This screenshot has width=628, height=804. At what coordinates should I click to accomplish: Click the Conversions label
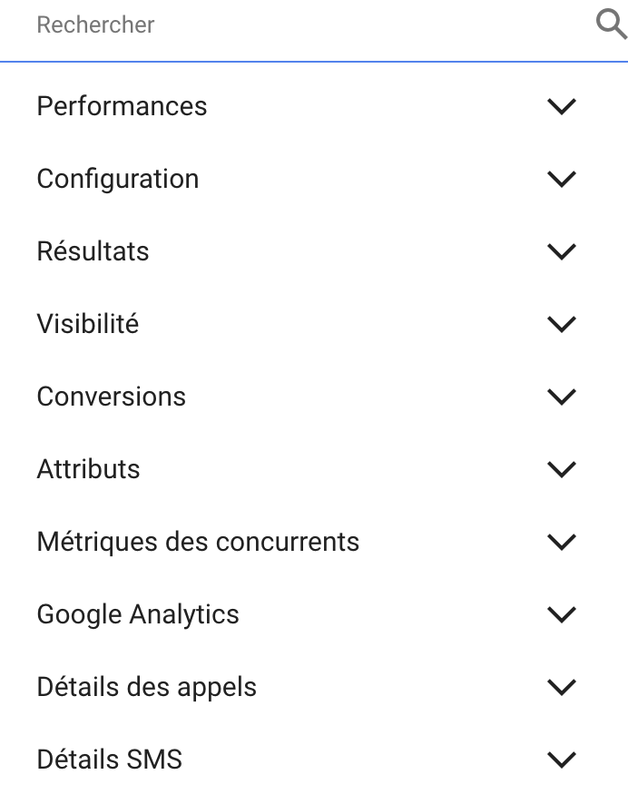(111, 397)
